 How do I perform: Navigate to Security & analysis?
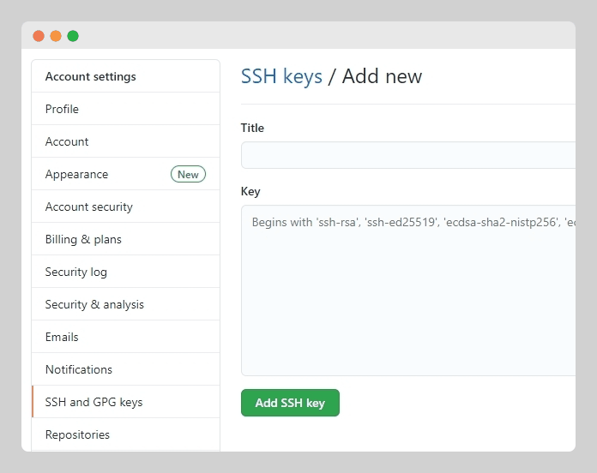94,304
